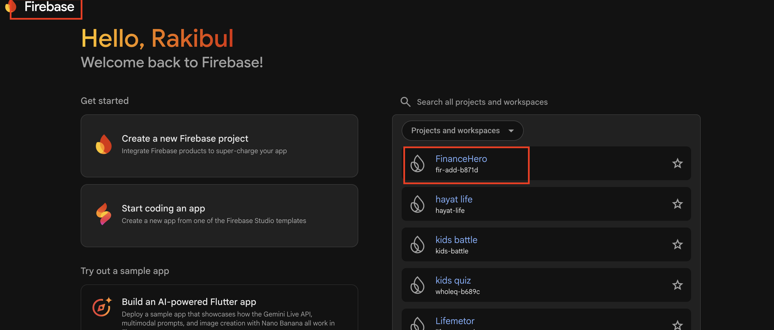
Task: Open the FinanceHero project
Action: tap(461, 159)
